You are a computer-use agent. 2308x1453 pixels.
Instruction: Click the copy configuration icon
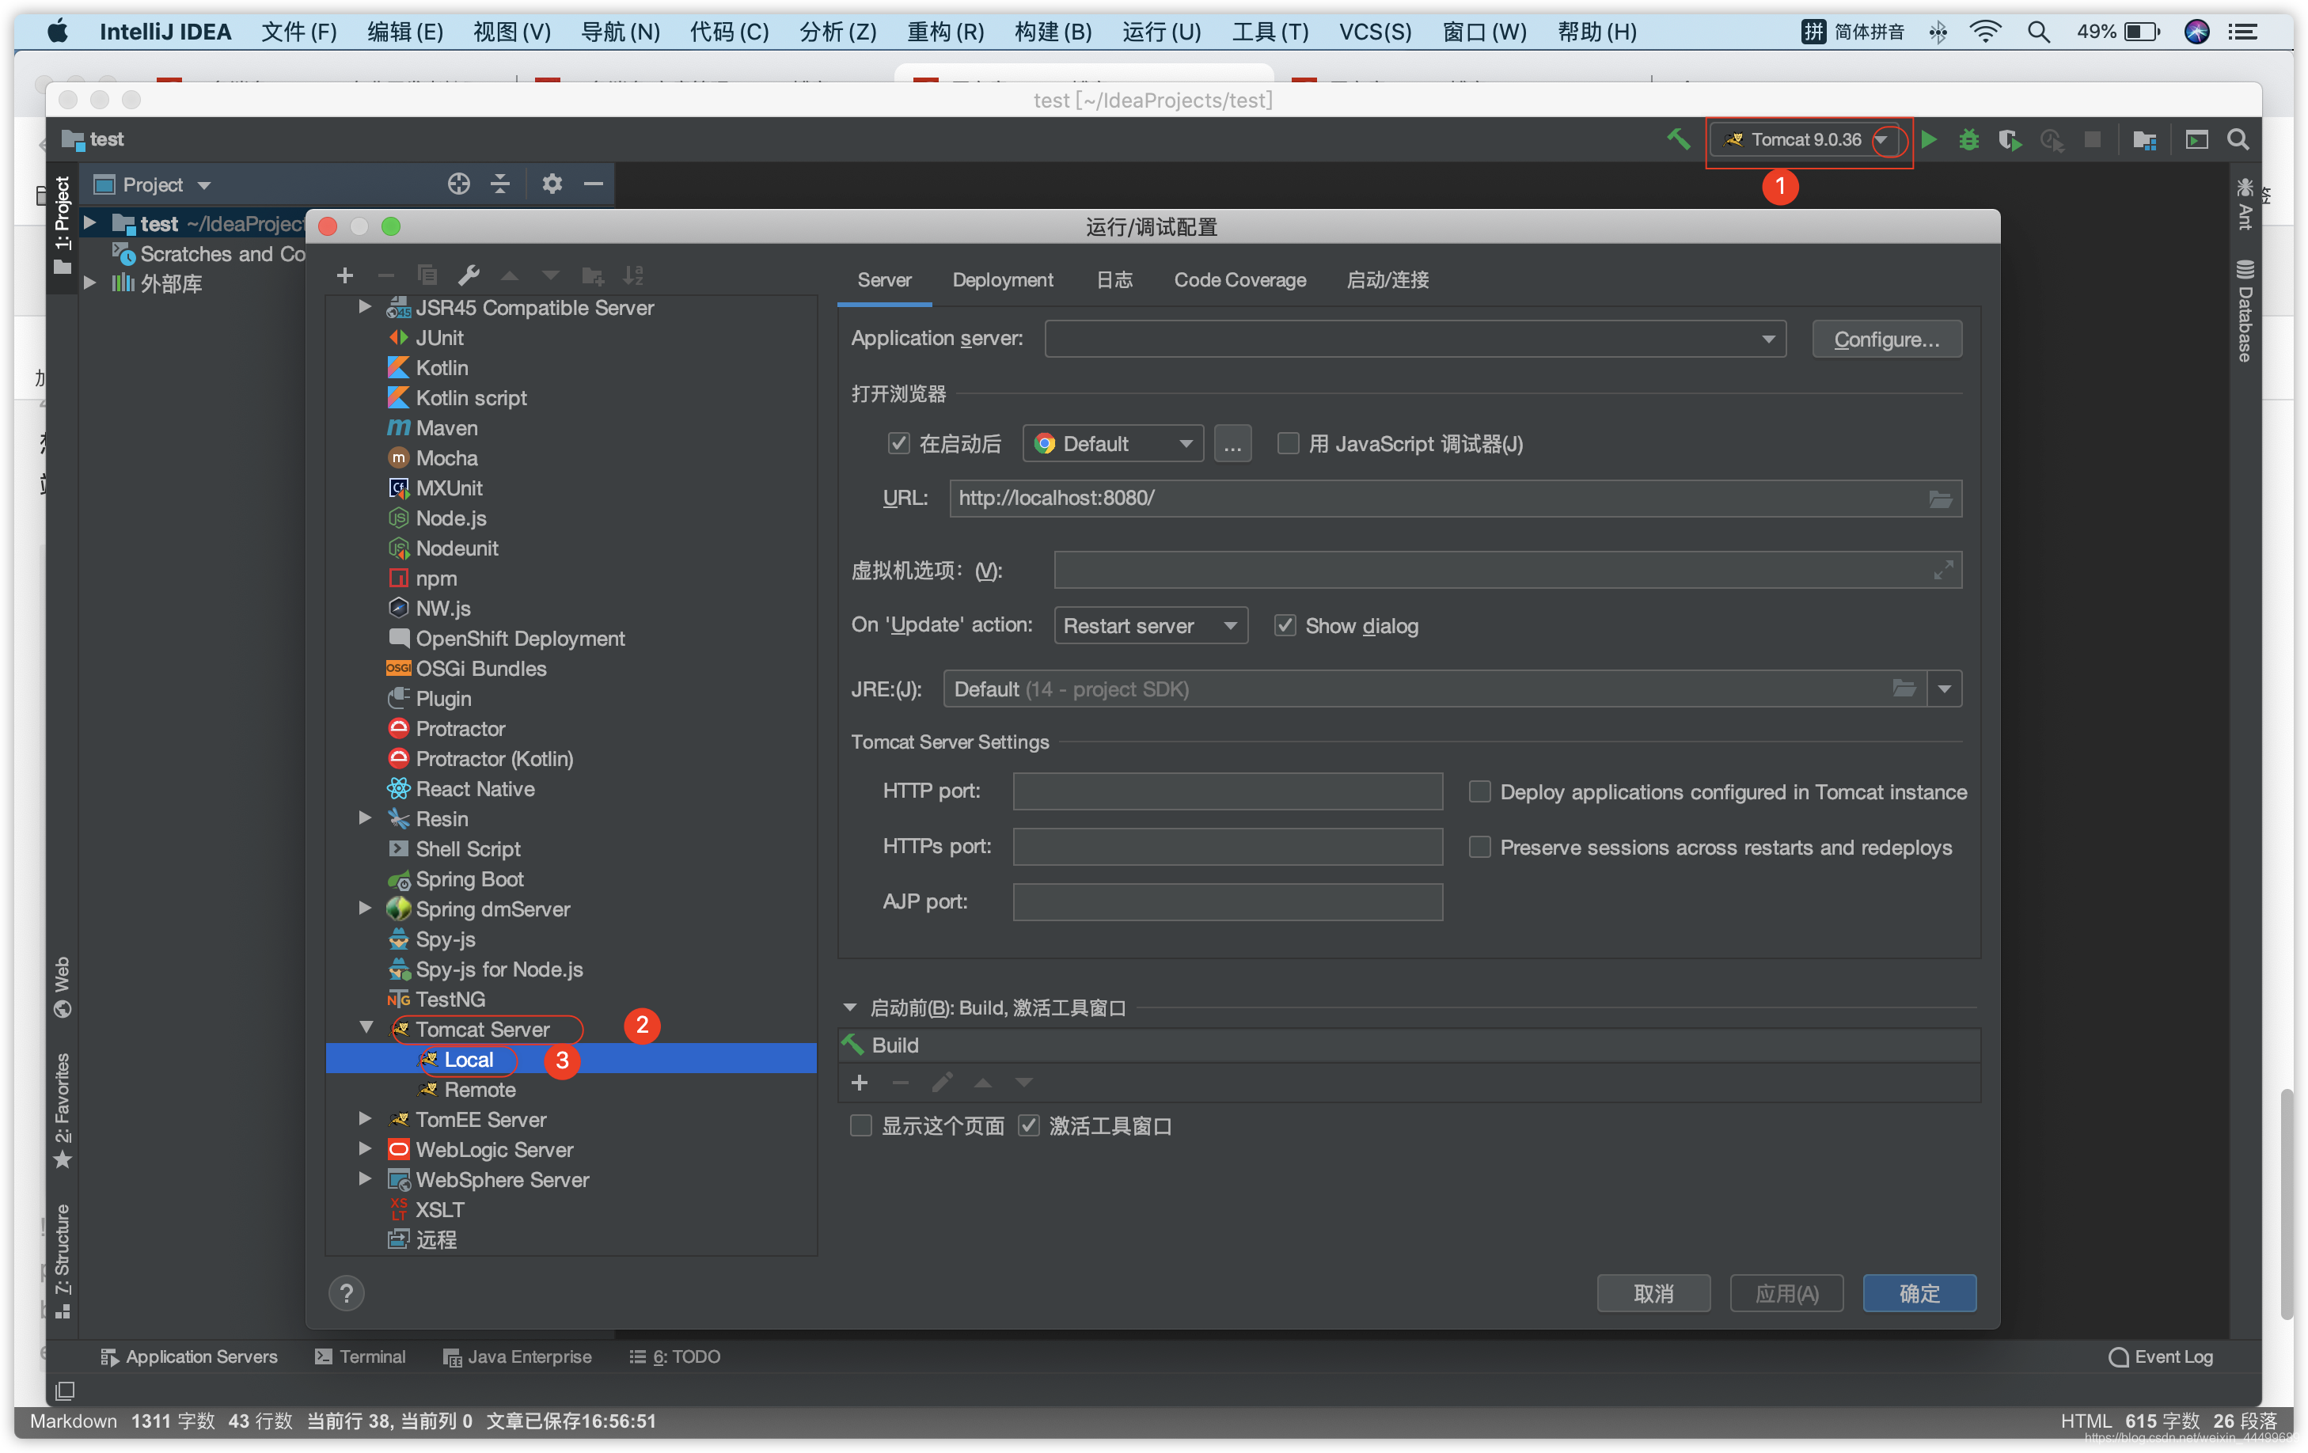pos(427,276)
